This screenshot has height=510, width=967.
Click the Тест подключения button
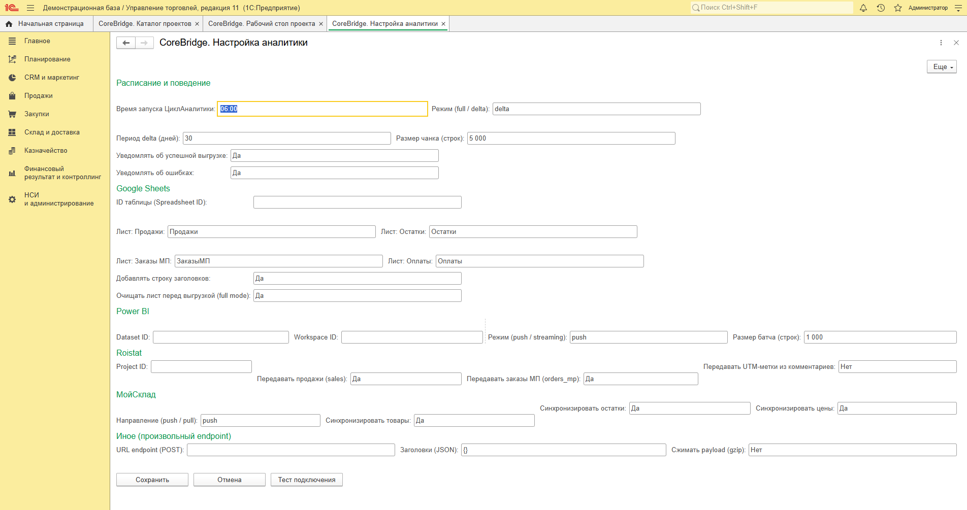tap(307, 480)
